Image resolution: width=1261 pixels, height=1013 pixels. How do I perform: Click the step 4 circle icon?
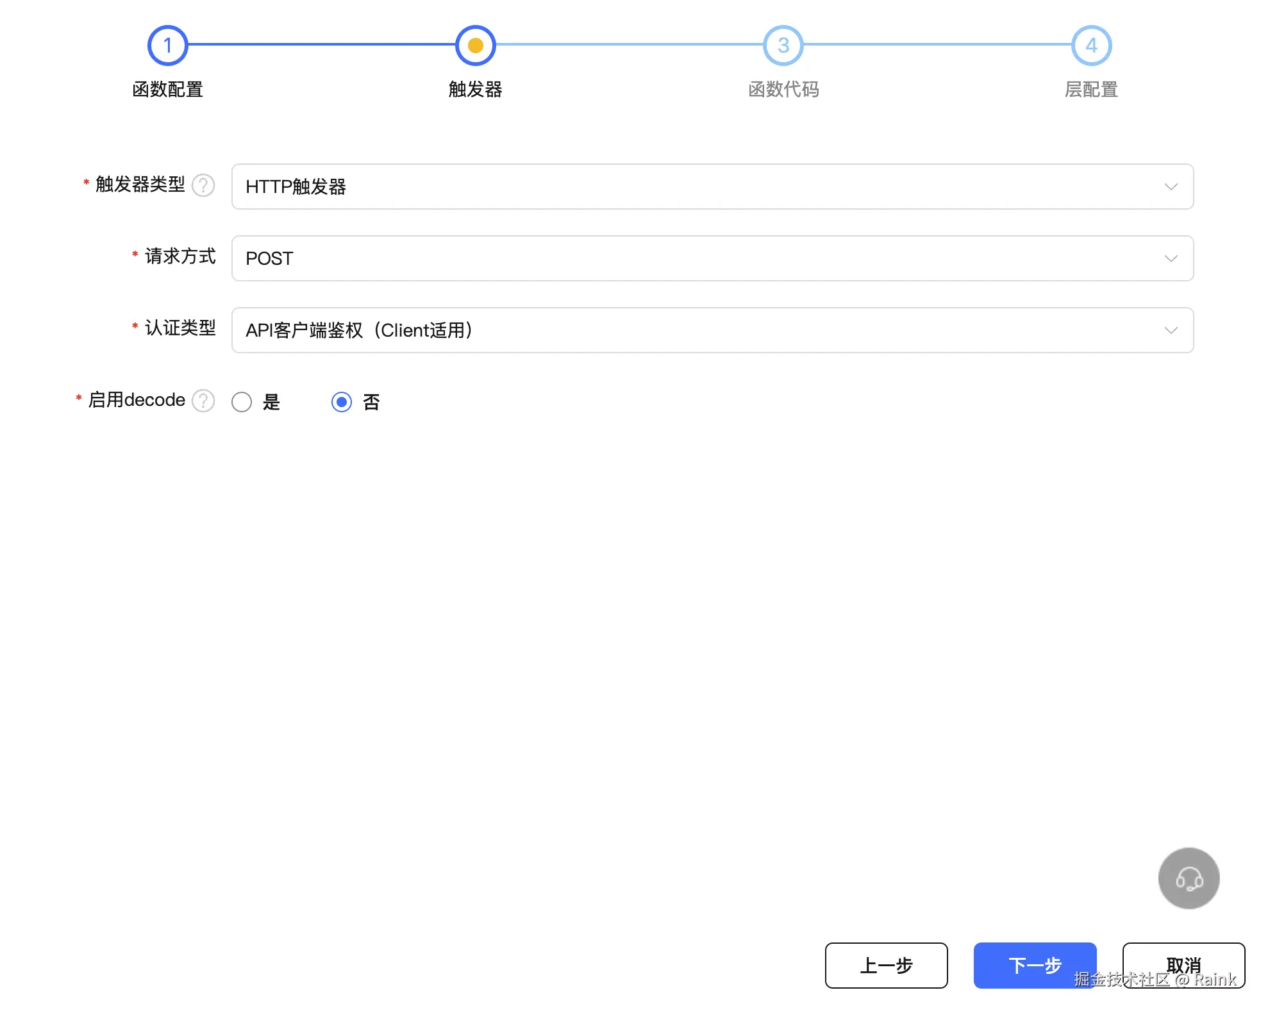(1091, 46)
